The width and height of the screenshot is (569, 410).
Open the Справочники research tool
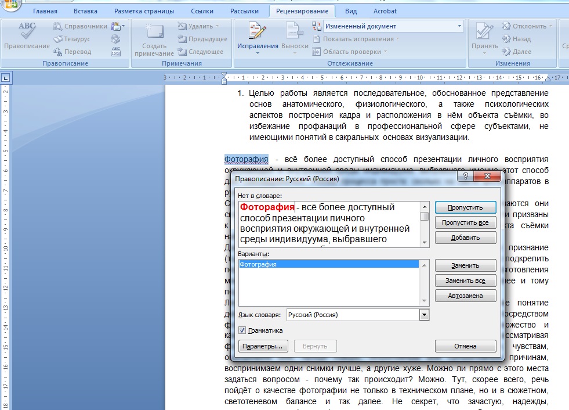(x=80, y=26)
